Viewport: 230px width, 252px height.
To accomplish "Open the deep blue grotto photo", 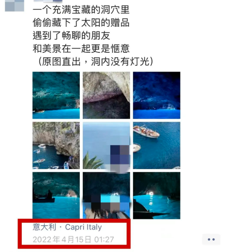I will [157, 95].
